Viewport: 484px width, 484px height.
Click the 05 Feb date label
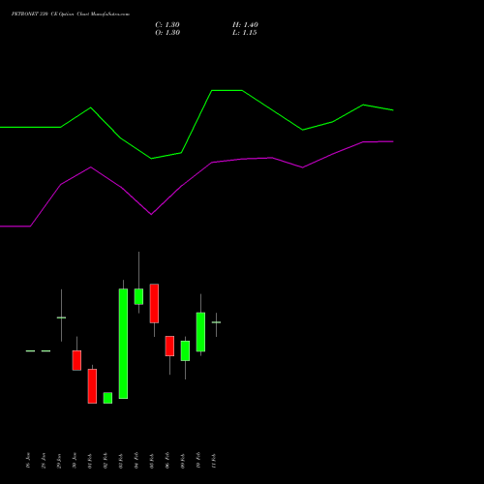click(152, 461)
